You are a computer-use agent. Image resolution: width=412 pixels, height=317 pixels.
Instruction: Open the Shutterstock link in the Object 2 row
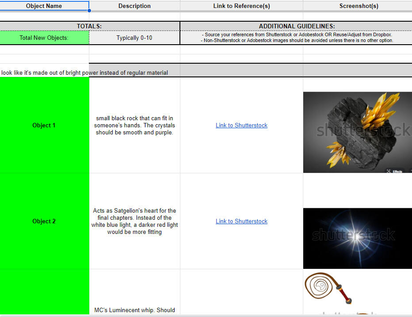click(x=241, y=222)
